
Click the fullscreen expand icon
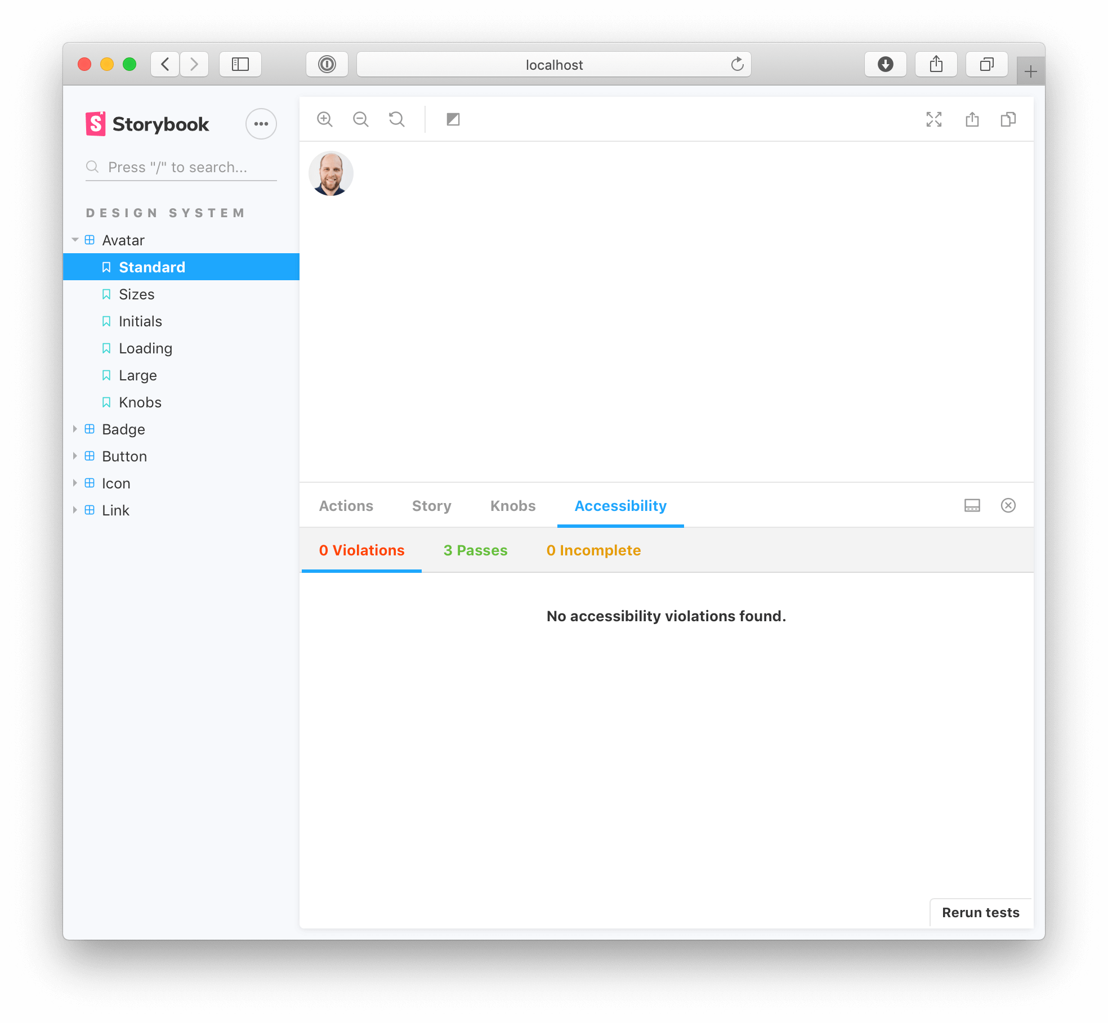(x=933, y=120)
